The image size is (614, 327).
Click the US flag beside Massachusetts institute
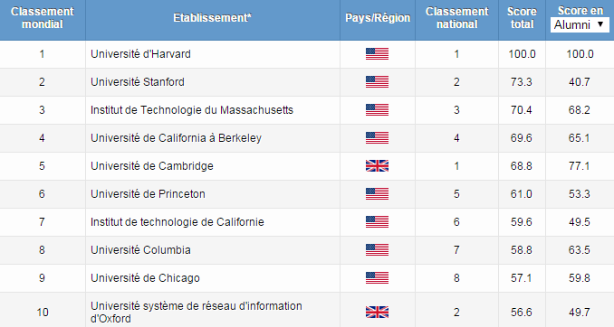pyautogui.click(x=377, y=110)
